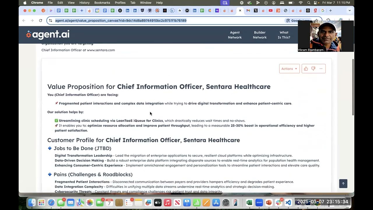The image size is (373, 210).
Task: Open Mail from the Dock
Action: tap(71, 202)
